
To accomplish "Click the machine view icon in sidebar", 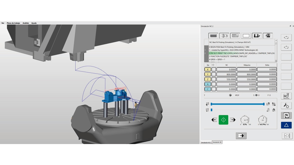I will click(286, 96).
